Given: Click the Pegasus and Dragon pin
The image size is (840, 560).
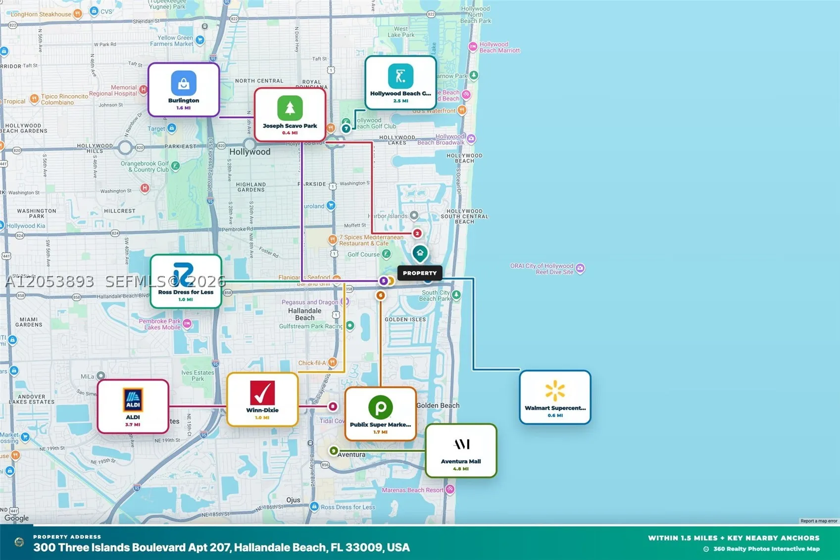Looking at the screenshot, I should click(346, 301).
